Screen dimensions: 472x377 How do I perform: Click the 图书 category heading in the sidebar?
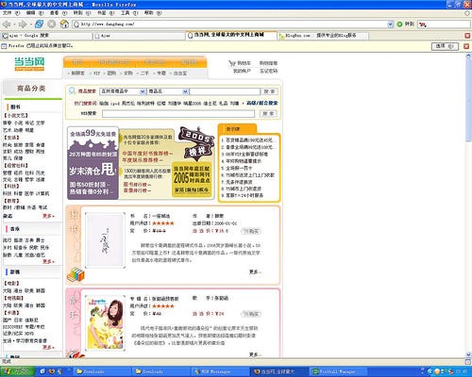(15, 107)
